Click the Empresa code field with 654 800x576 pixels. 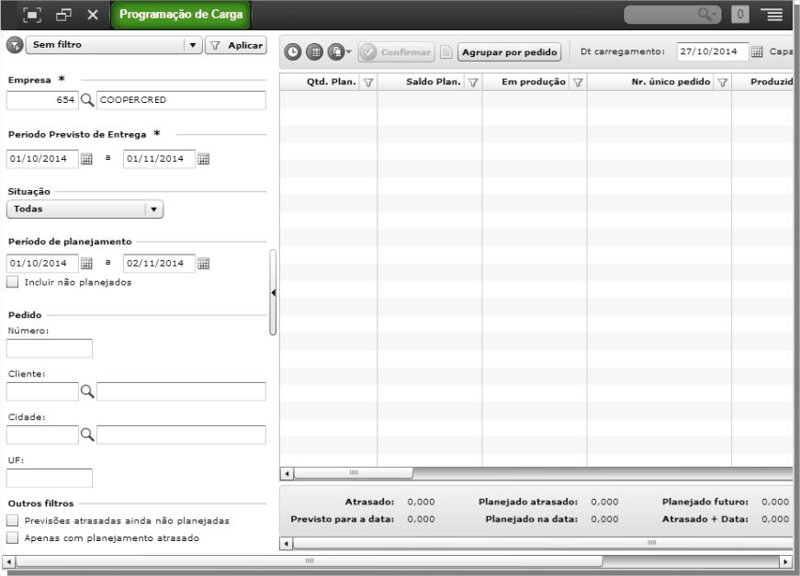pos(42,100)
